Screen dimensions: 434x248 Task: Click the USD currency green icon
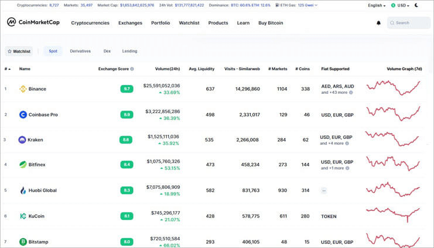tap(393, 5)
